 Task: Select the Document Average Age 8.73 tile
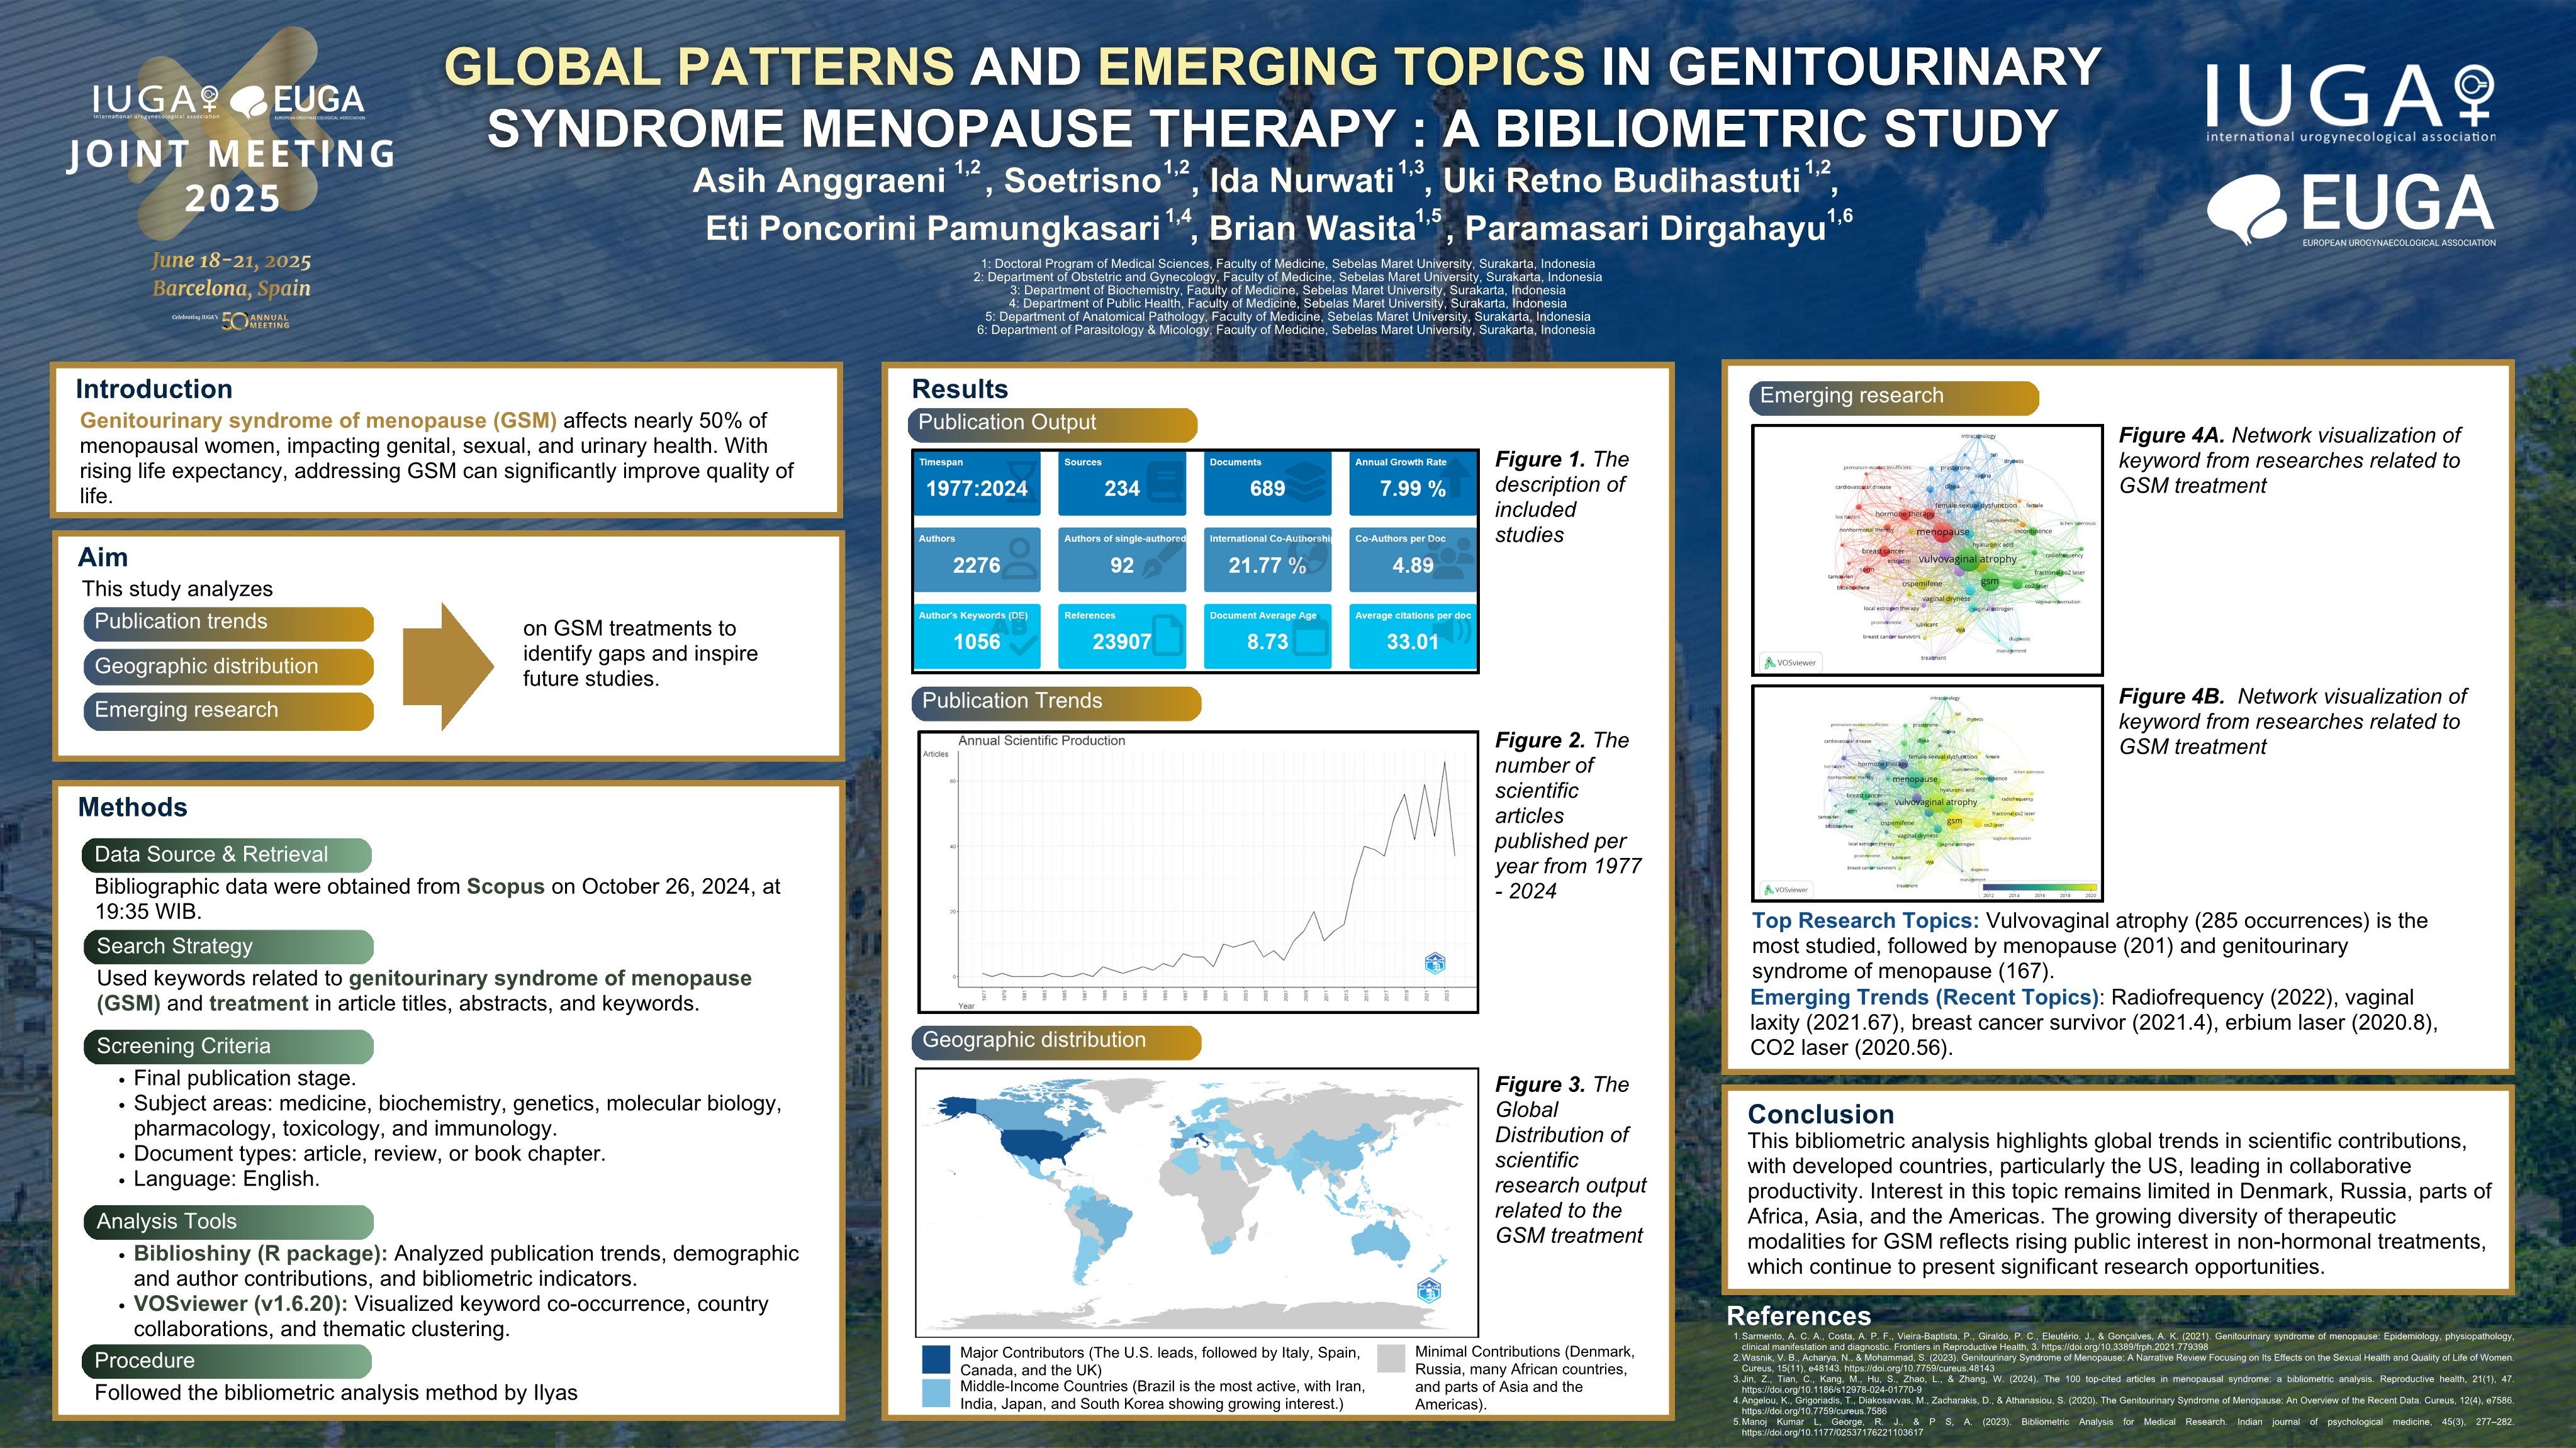coord(1267,636)
